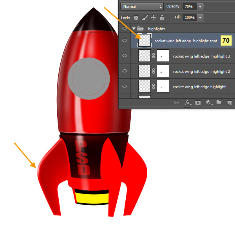The width and height of the screenshot is (235, 235).
Task: Click the lock transparent pixels icon
Action: click(x=136, y=18)
